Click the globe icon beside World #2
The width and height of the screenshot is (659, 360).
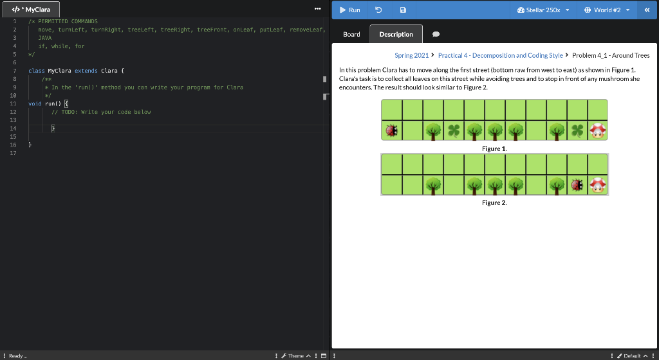(588, 10)
